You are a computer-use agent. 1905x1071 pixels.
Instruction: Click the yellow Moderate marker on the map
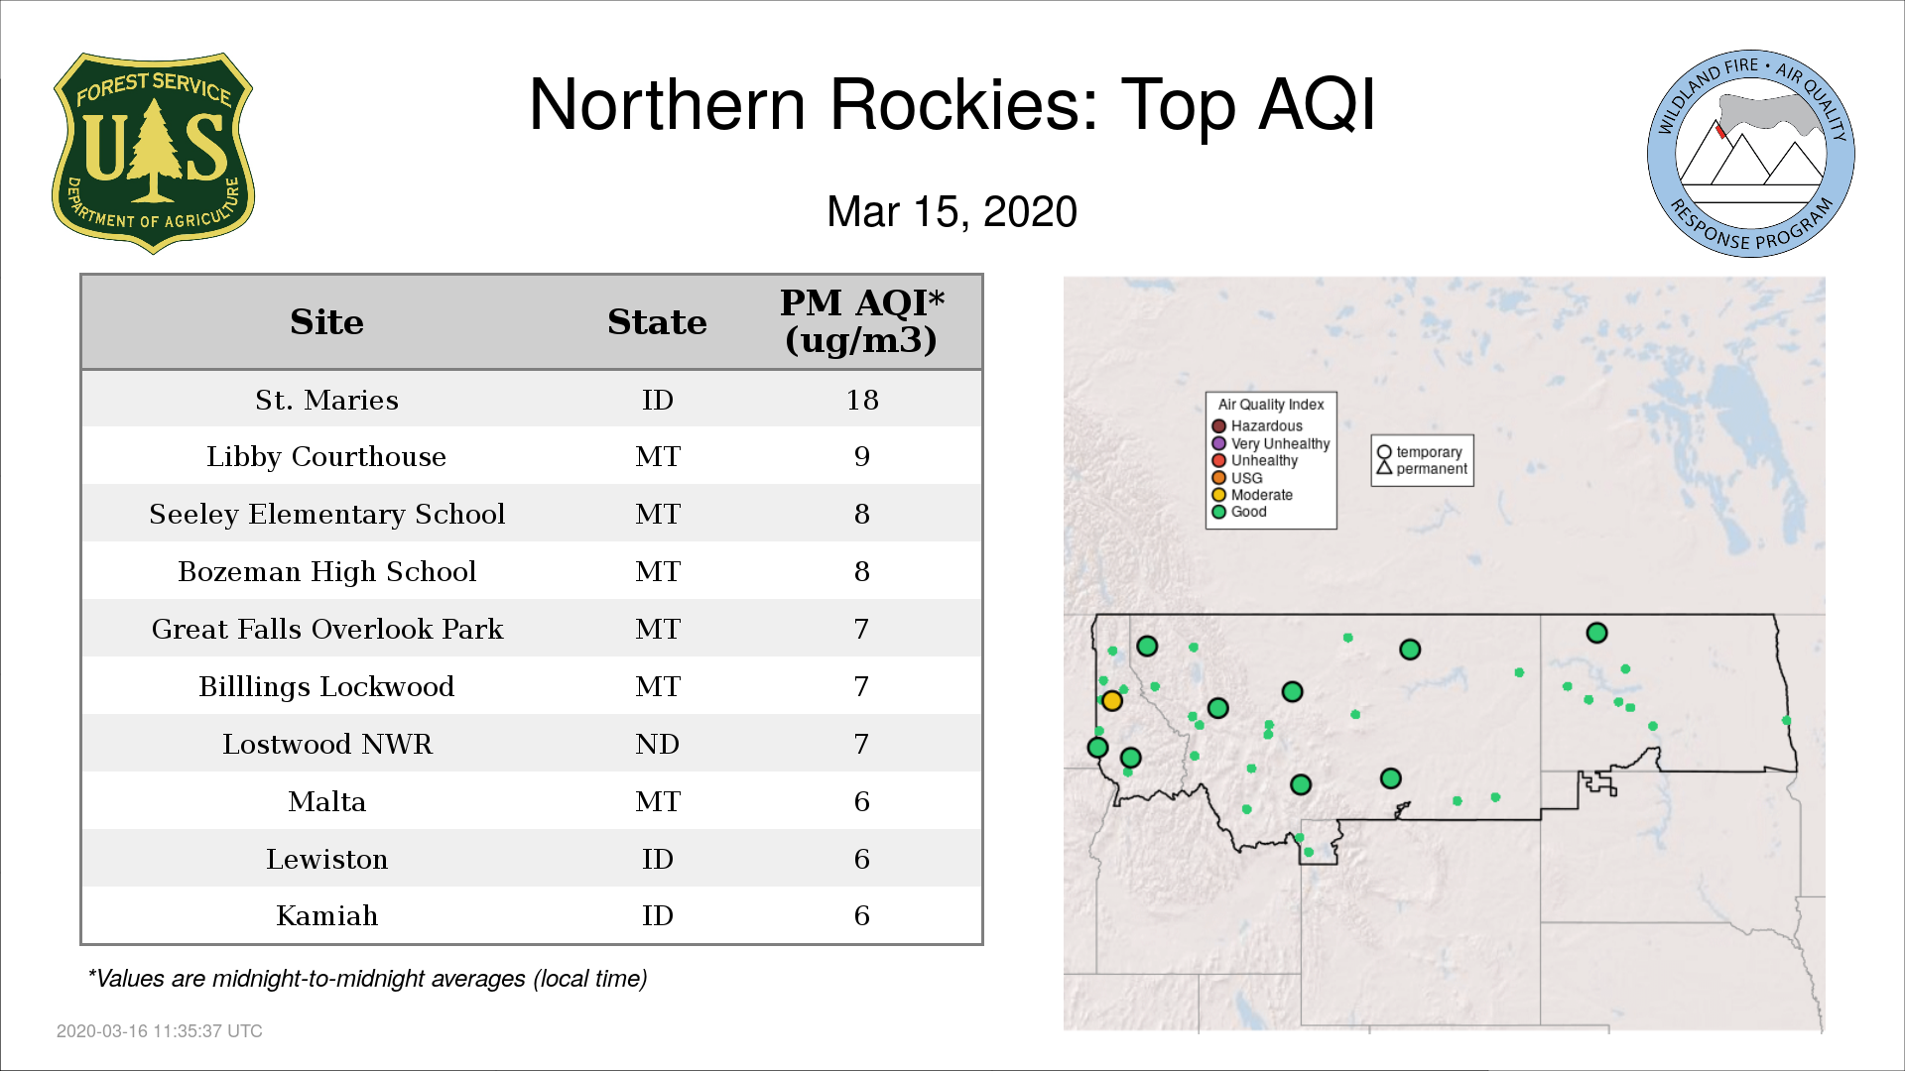(x=1112, y=701)
